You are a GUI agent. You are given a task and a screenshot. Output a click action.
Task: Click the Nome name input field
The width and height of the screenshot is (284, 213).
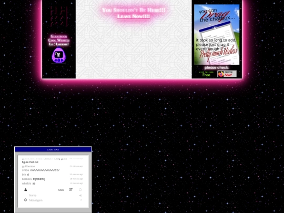click(54, 196)
